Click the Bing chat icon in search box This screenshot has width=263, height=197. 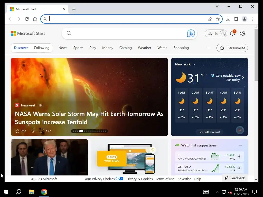click(191, 33)
